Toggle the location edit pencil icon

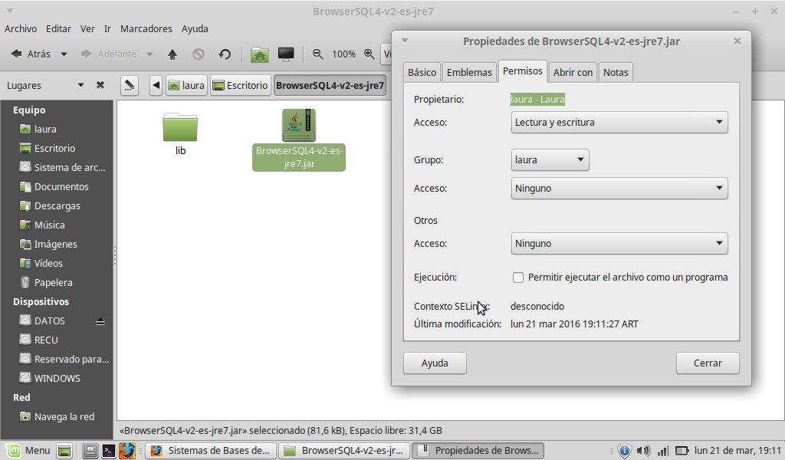(x=130, y=85)
